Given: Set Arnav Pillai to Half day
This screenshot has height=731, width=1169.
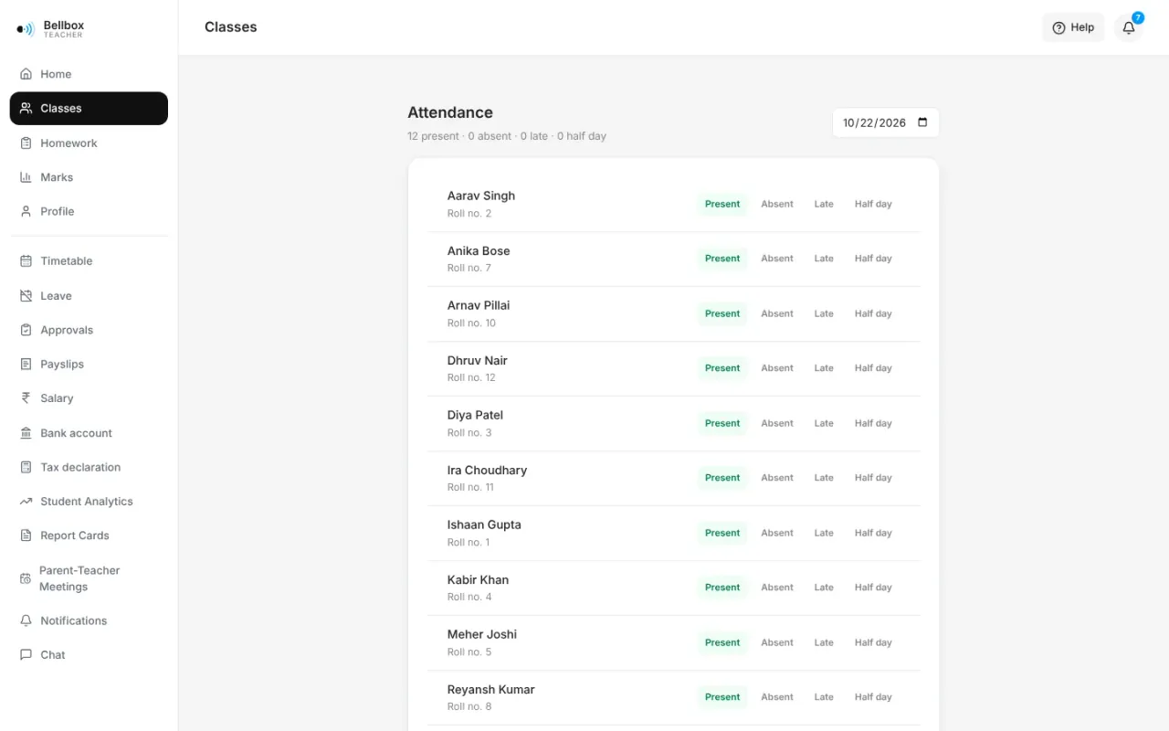Looking at the screenshot, I should [x=873, y=313].
